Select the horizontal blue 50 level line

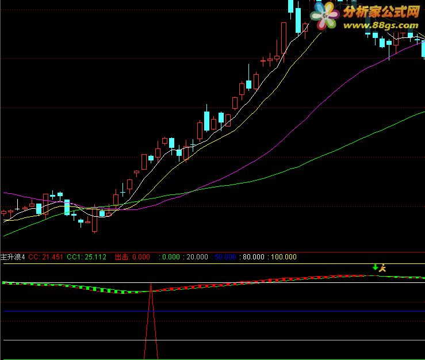click(213, 311)
